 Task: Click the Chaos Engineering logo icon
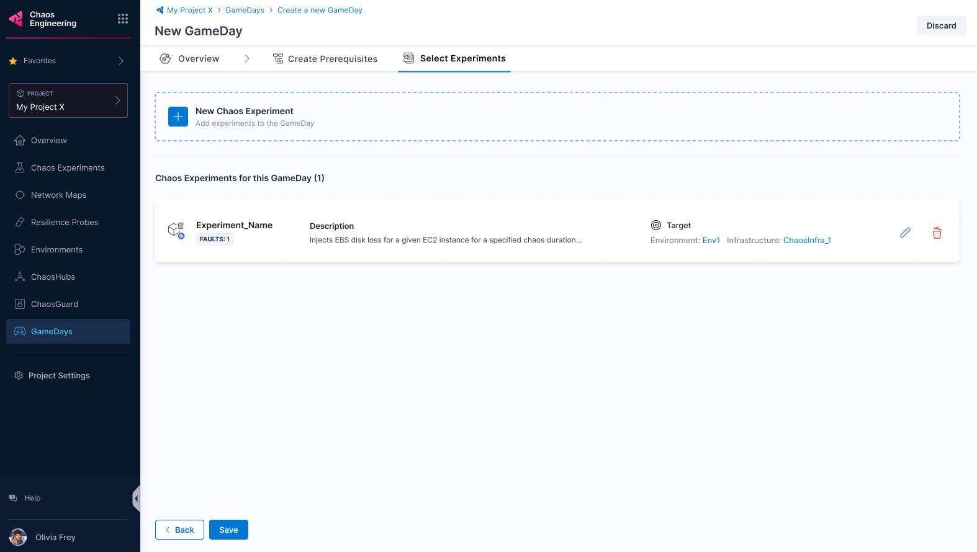16,19
